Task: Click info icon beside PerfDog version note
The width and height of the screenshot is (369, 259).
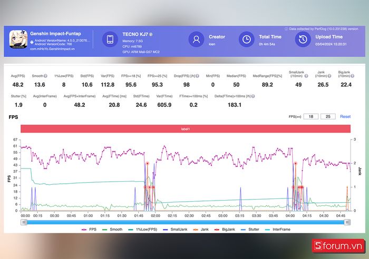Action: click(286, 29)
